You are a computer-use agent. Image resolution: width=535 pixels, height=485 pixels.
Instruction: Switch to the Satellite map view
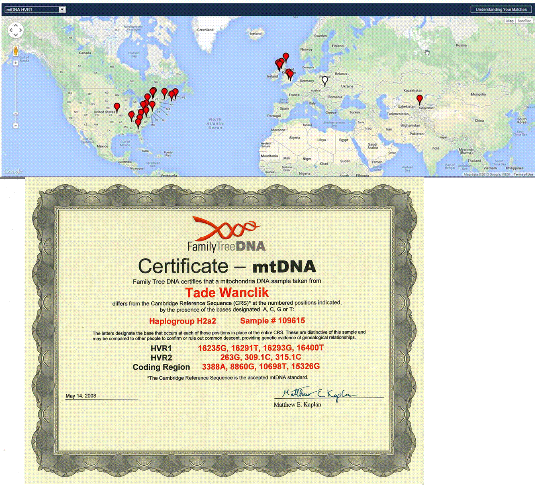524,21
